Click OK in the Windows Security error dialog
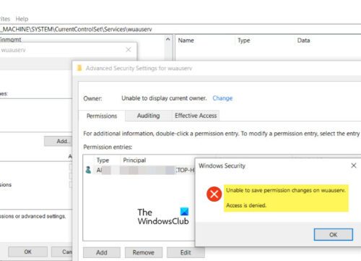Image resolution: width=361 pixels, height=261 pixels. click(x=334, y=234)
